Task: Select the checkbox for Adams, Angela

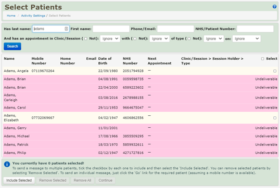Action: click(x=275, y=71)
